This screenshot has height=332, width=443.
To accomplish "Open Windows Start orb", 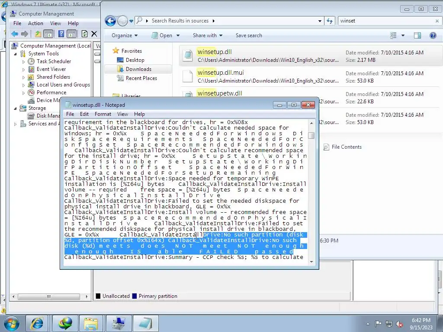I will click(x=11, y=323).
